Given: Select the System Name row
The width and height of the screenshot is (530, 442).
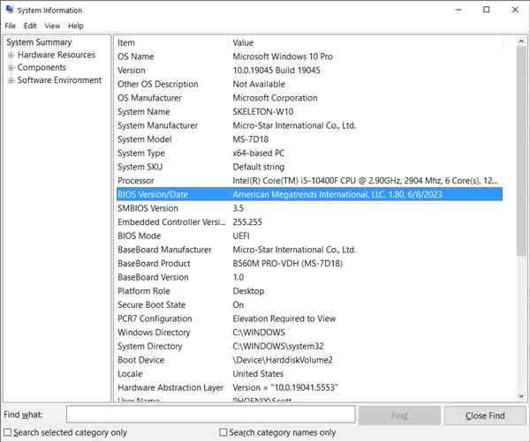Looking at the screenshot, I should (309, 112).
